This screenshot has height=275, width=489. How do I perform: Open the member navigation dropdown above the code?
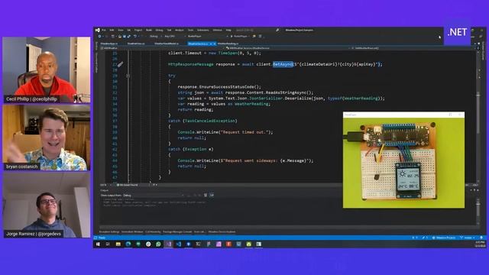414,48
